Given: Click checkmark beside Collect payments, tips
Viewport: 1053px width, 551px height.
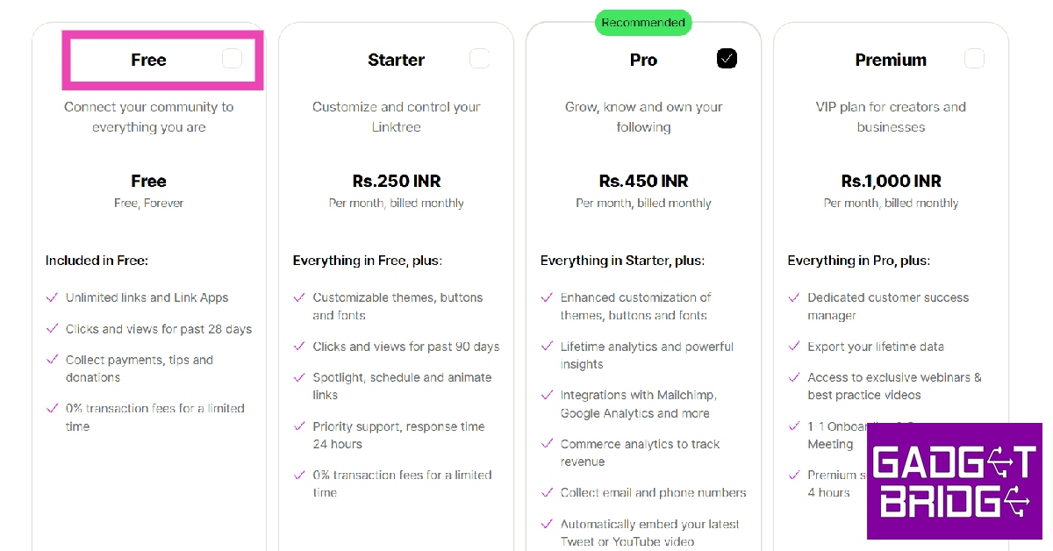Looking at the screenshot, I should pos(52,360).
